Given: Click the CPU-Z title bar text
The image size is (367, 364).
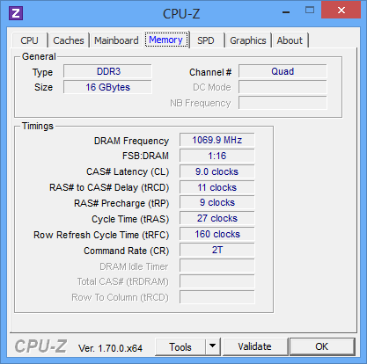Looking at the screenshot, I should 181,14.
